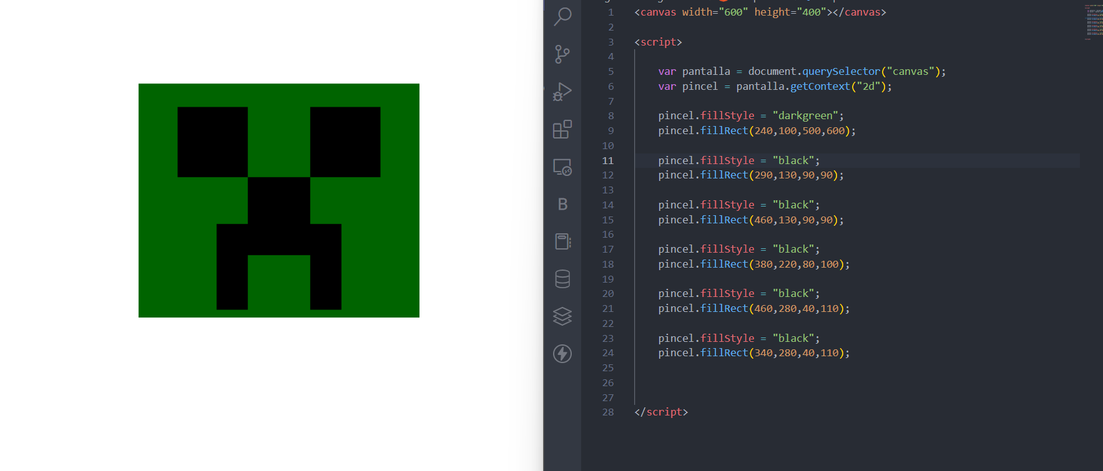Click fillRect(460,280,40,110) on line 21
The height and width of the screenshot is (471, 1103).
(x=772, y=309)
